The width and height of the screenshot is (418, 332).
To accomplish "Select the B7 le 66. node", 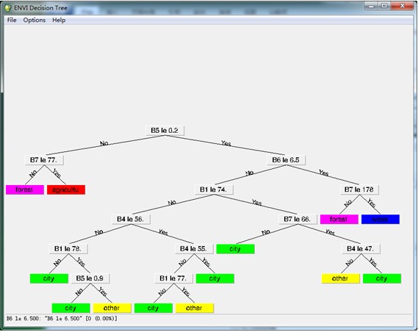I will pos(298,220).
